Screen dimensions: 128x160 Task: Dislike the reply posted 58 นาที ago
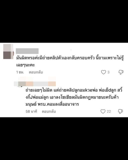point(120,111)
